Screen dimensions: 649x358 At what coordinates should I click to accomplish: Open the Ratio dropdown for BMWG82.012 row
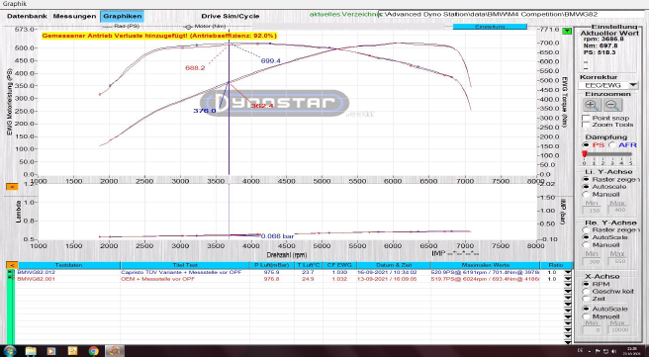pyautogui.click(x=568, y=272)
